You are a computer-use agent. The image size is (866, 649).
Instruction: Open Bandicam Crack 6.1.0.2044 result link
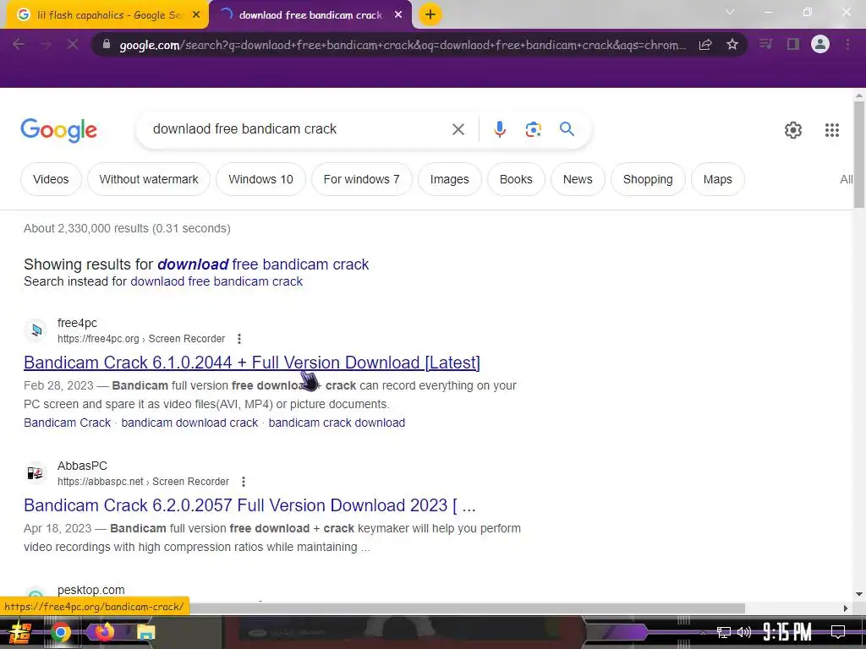coord(252,363)
